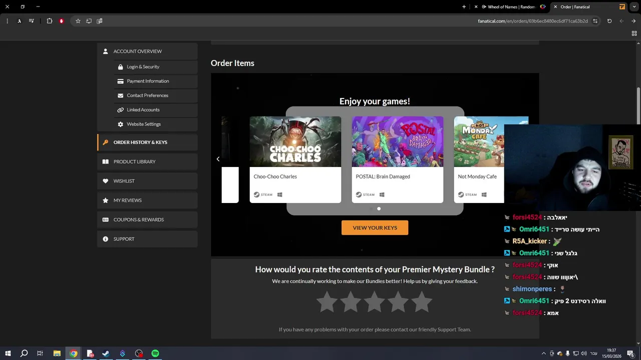Screen dimensions: 641x360
Task: Rate the bundle one star
Action: pos(327,302)
